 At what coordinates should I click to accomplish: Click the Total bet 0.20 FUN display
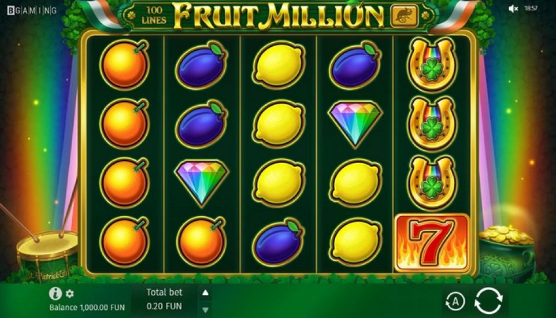(x=164, y=299)
